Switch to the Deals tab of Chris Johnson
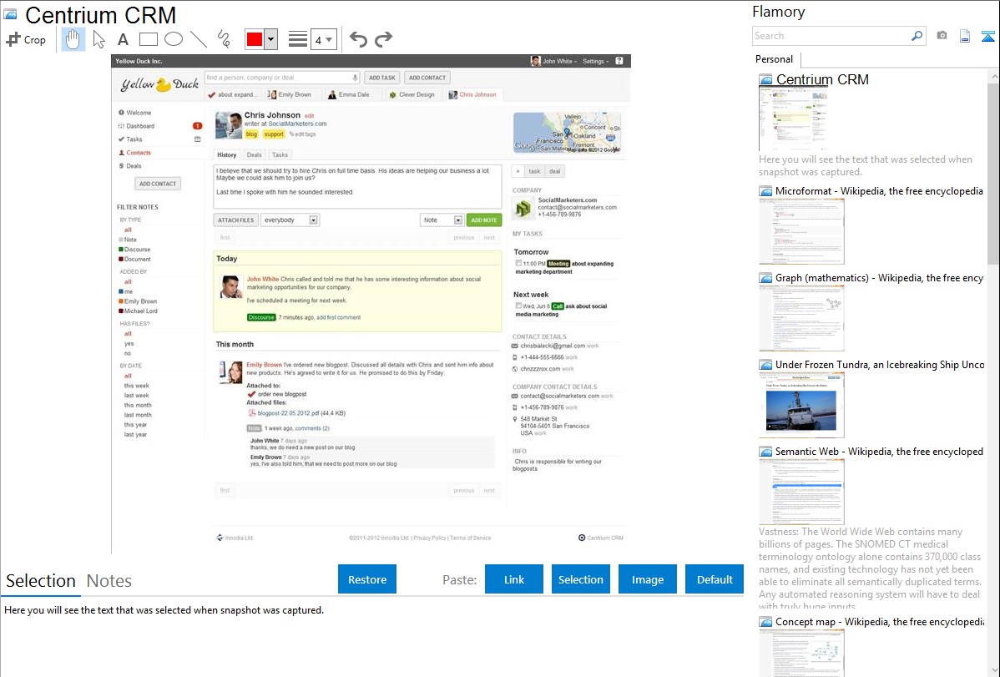Viewport: 1000px width, 677px height. (x=254, y=155)
